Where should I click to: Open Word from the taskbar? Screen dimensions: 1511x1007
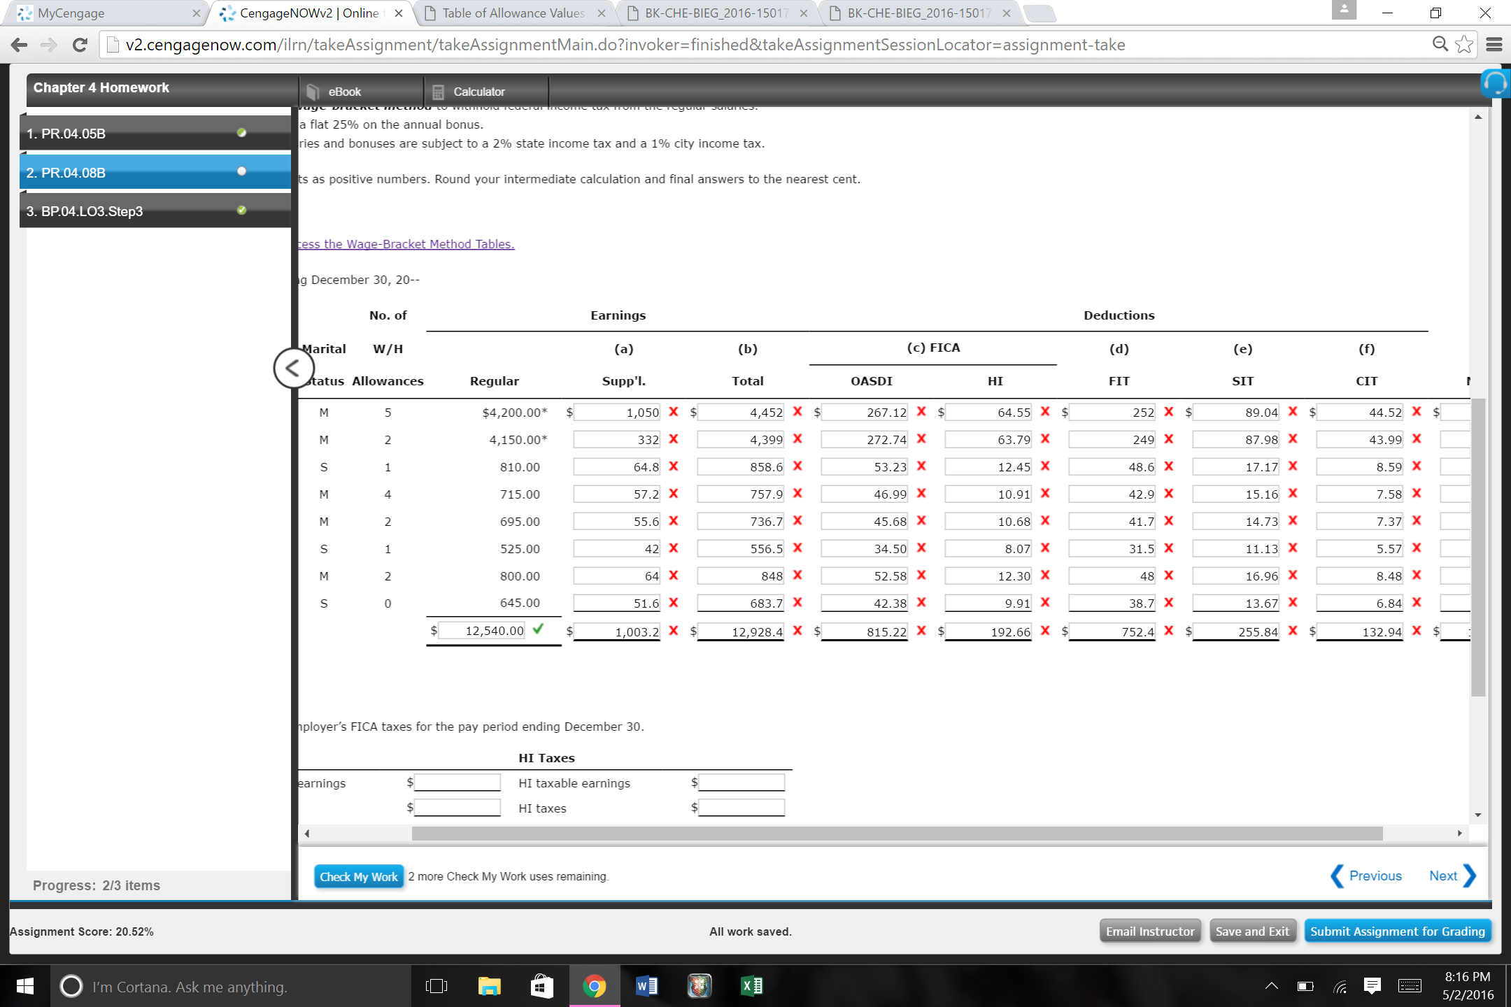pyautogui.click(x=646, y=986)
